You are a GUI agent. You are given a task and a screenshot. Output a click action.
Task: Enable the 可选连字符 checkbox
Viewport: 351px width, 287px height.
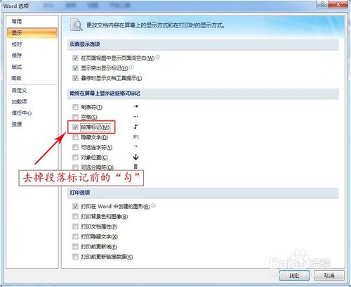click(x=75, y=147)
